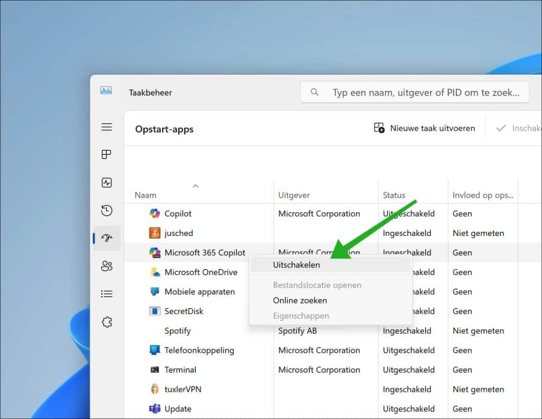542x419 pixels.
Task: Select the Gebruikers sidebar icon
Action: point(107,265)
